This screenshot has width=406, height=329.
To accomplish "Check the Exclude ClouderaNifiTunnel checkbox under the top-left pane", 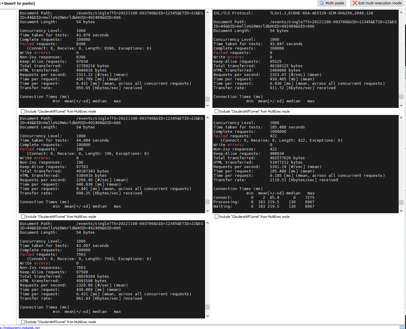I will point(23,111).
